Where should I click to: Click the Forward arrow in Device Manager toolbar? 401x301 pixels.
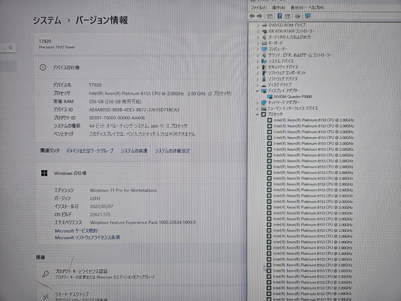(x=260, y=16)
